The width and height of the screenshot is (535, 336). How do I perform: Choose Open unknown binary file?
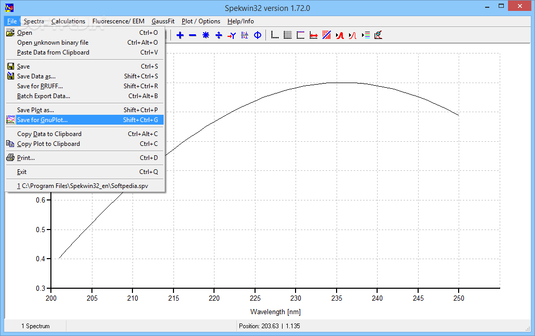[85, 43]
